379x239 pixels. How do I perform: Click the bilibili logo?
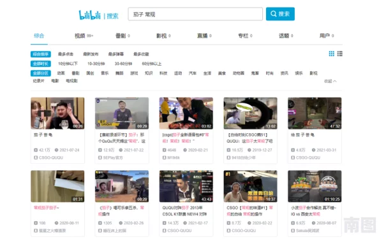click(90, 15)
